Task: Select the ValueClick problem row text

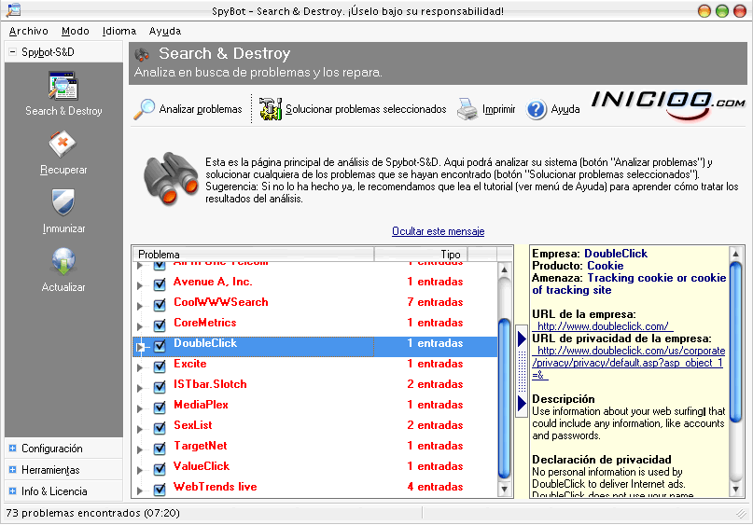Action: click(202, 466)
